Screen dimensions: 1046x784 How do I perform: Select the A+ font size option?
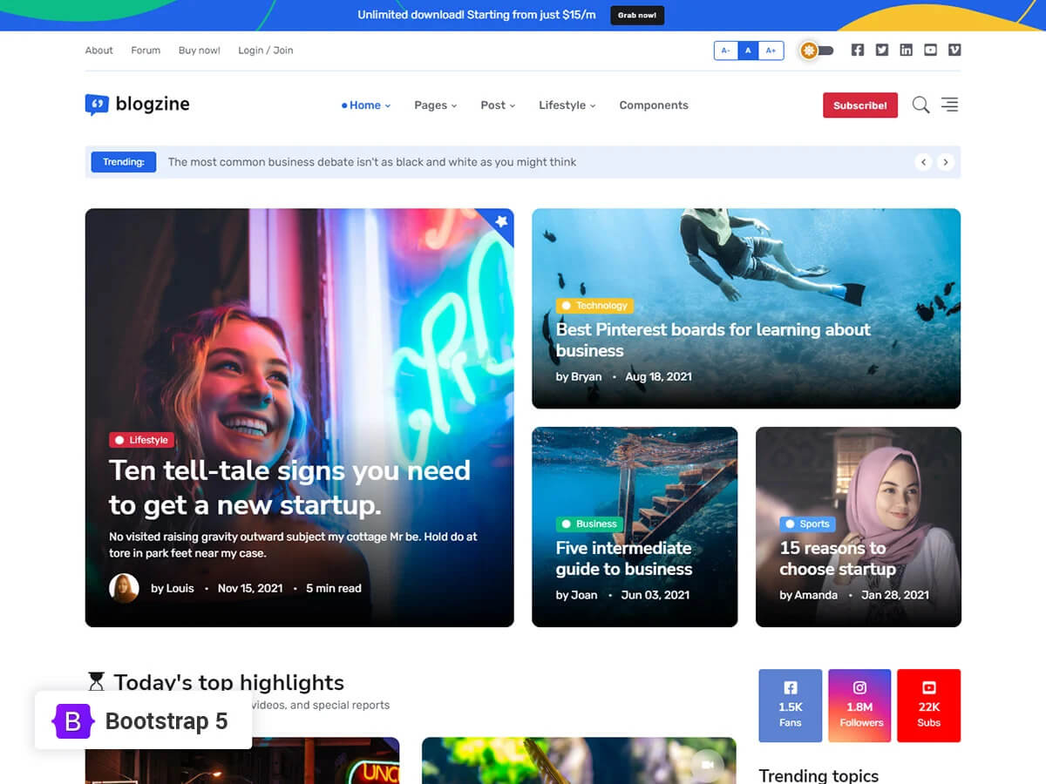click(771, 50)
